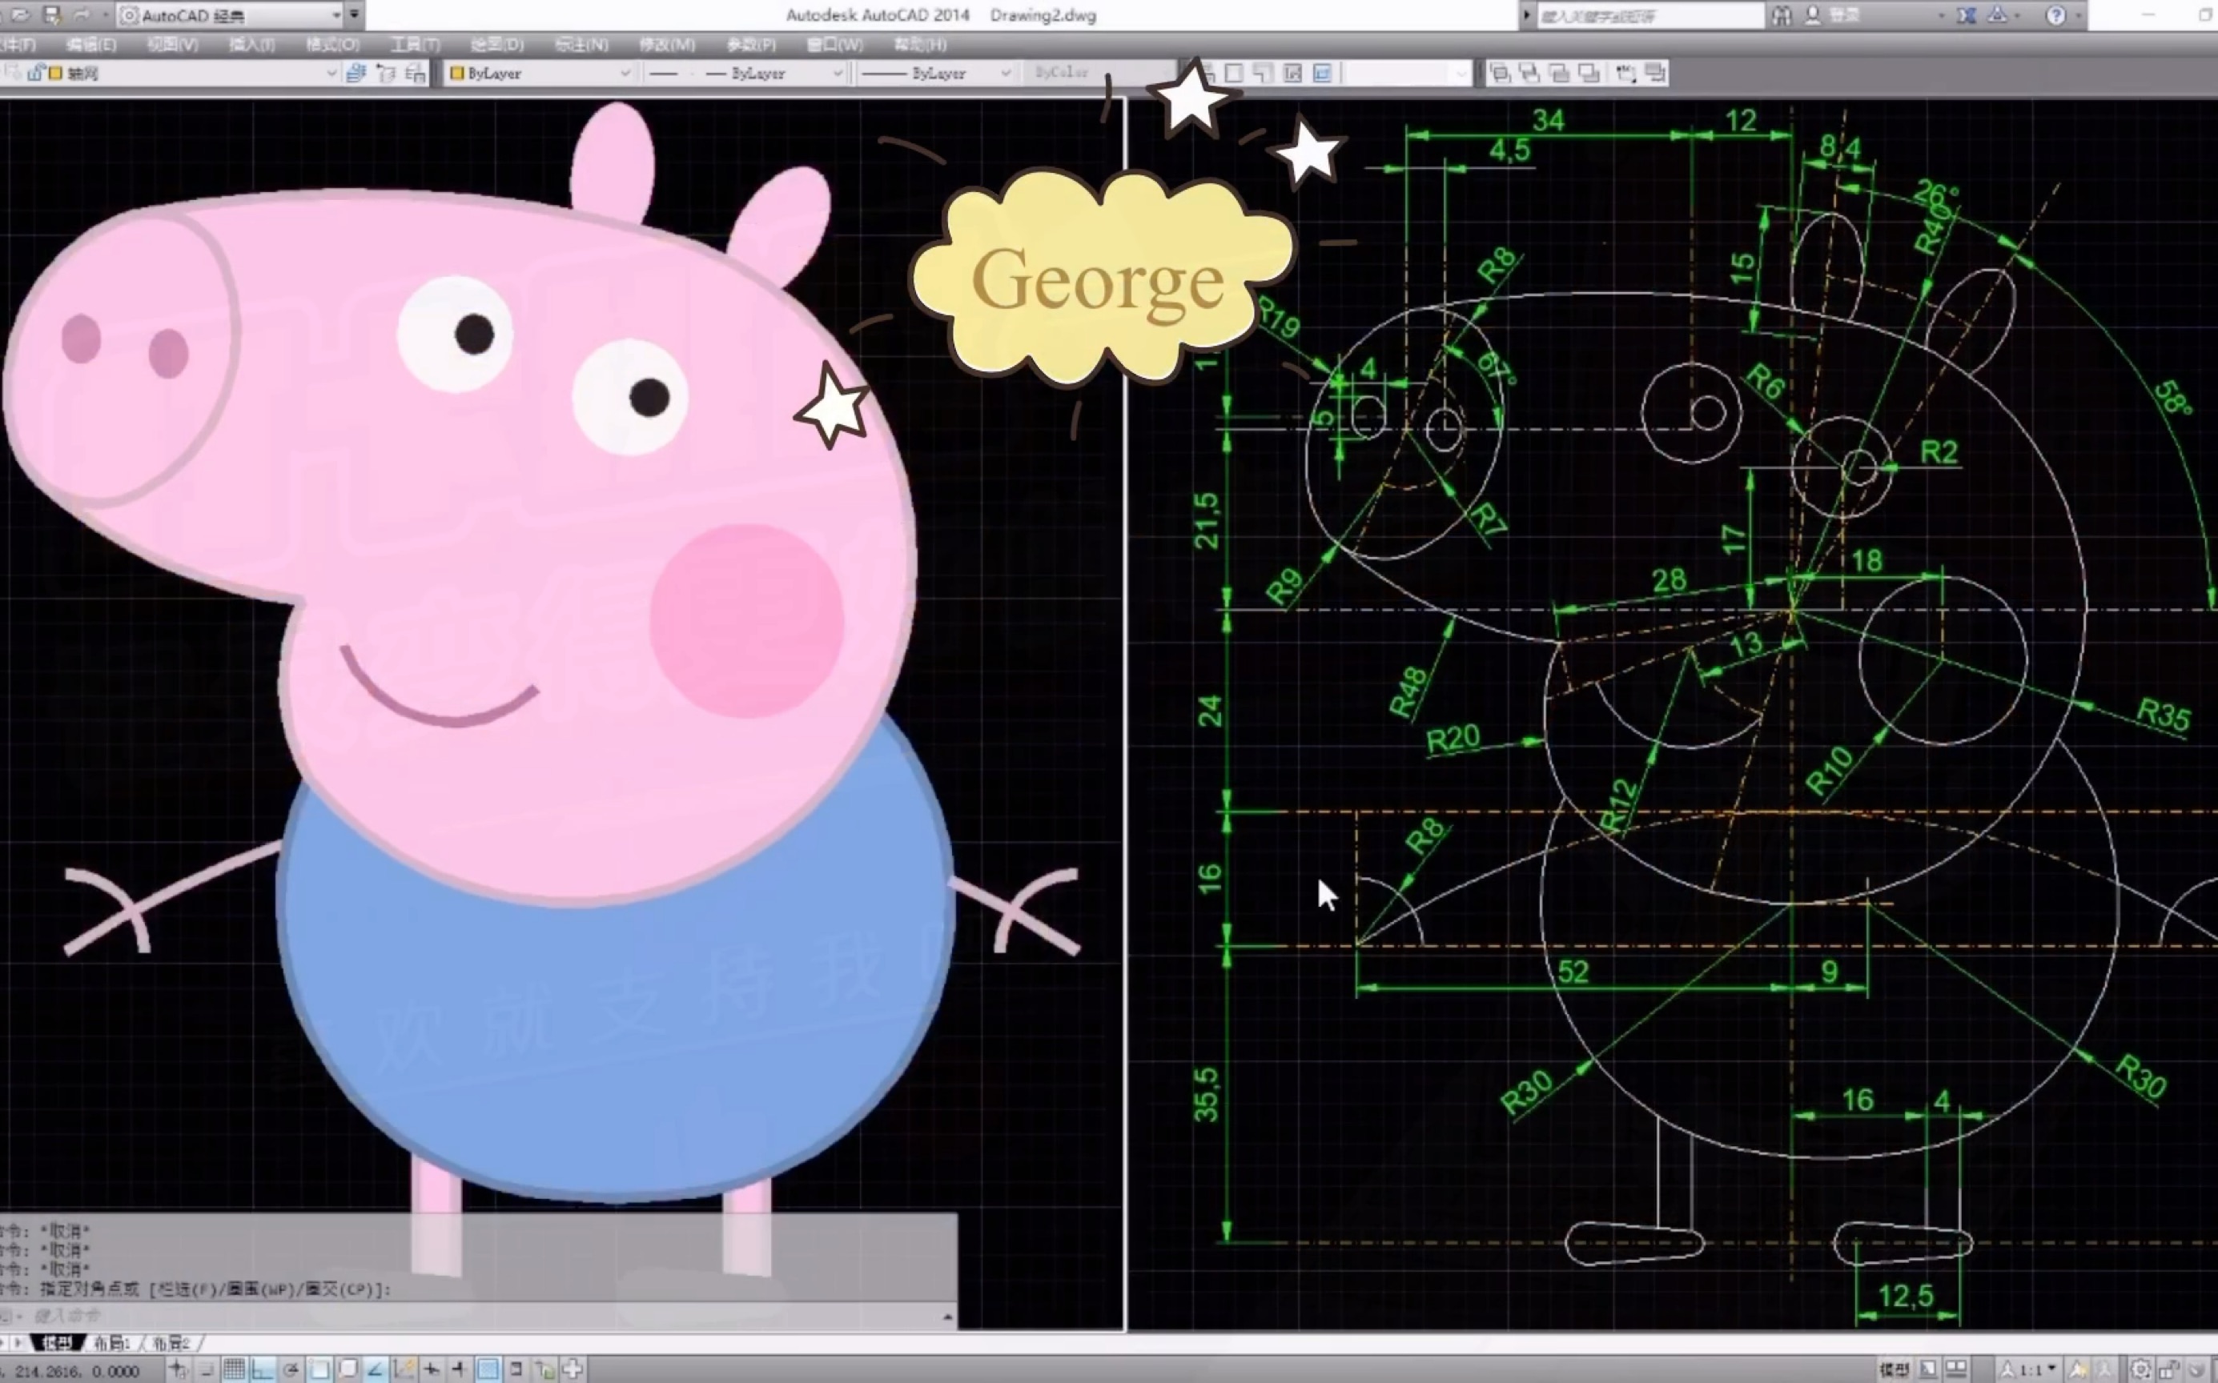The image size is (2218, 1383).
Task: Open the Help question mark icon
Action: (2055, 15)
